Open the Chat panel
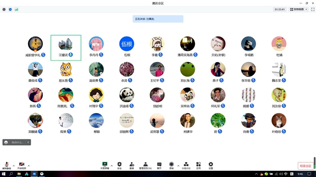 pyautogui.click(x=159, y=166)
